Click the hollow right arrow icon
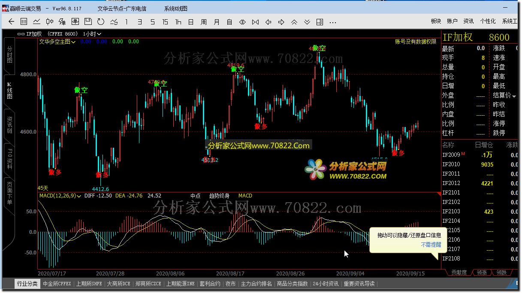The image size is (522, 293). tap(281, 22)
